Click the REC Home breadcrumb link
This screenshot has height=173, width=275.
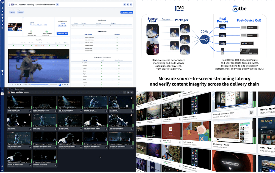(10, 89)
